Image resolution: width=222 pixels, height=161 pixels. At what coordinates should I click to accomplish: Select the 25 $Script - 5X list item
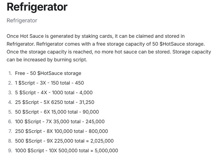click(x=55, y=102)
